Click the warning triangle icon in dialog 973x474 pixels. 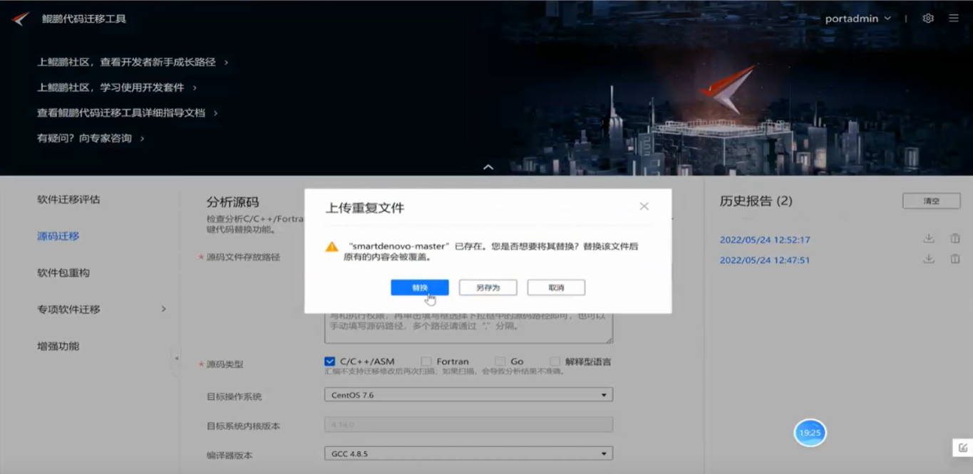pos(331,247)
